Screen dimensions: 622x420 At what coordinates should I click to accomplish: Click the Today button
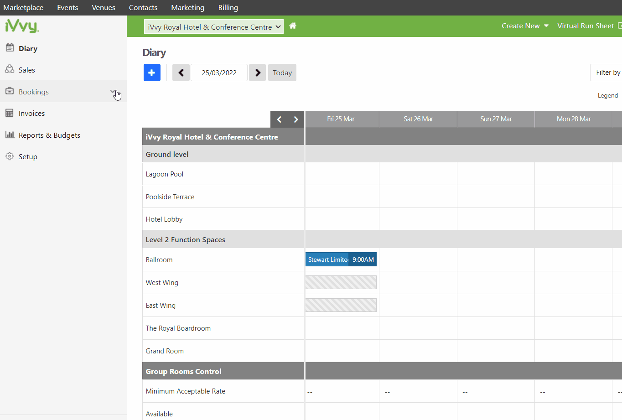coord(282,73)
